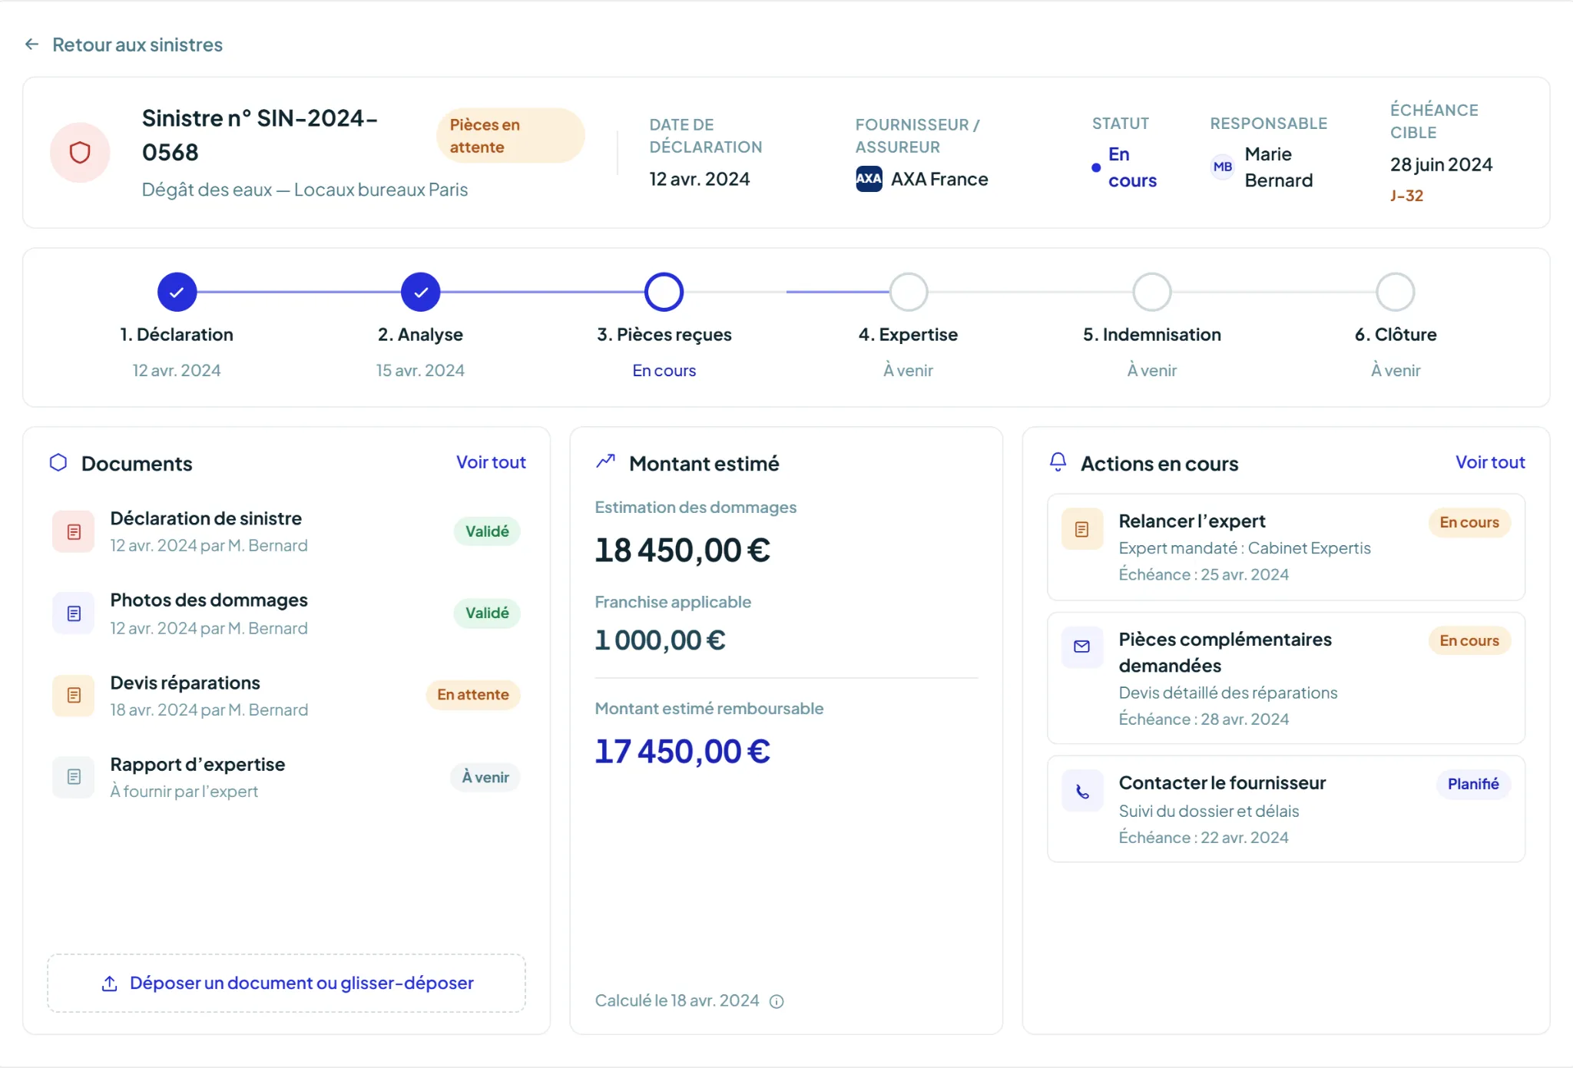Open Voir tout in Documents panel
1573x1068 pixels.
(x=491, y=462)
